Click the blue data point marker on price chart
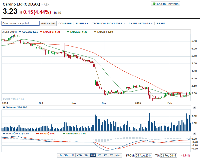Image resolution: width=200 pixels, height=158 pixels. (x=12, y=37)
